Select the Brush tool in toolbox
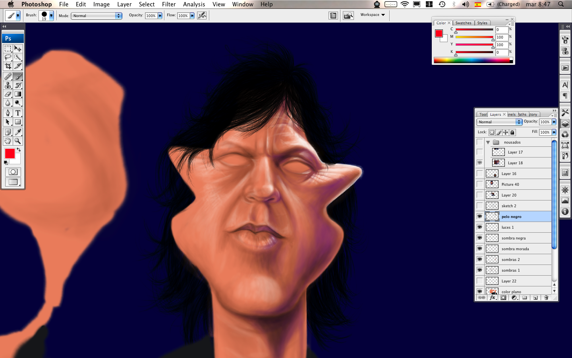 coord(18,76)
